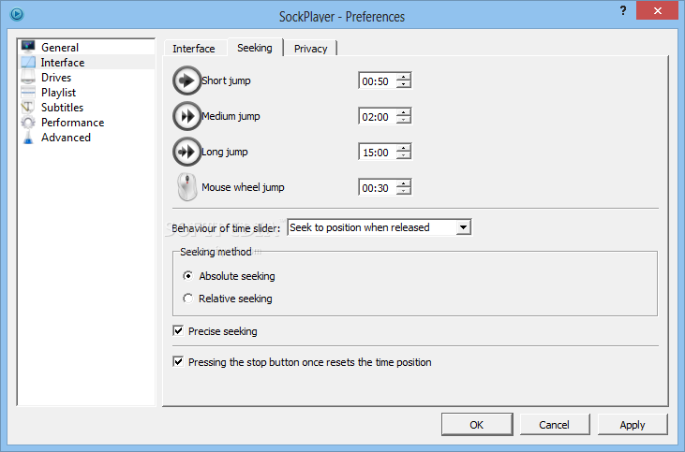
Task: Open the Behaviour of time slider dropdown
Action: coord(379,227)
